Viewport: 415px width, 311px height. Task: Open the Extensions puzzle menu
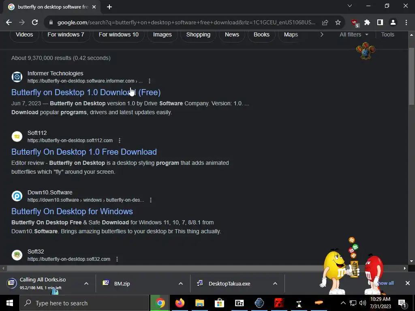367,23
